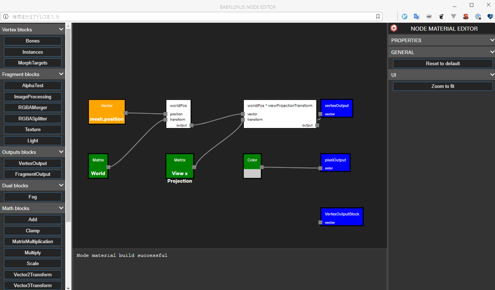Click the browser address bar input
Image resolution: width=495 pixels, height=290 pixels.
point(192,17)
